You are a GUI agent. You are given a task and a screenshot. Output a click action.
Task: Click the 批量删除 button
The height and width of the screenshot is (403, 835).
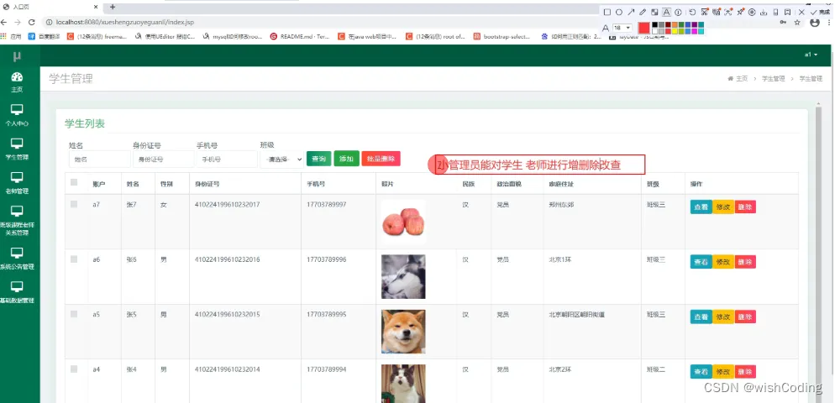click(x=381, y=159)
